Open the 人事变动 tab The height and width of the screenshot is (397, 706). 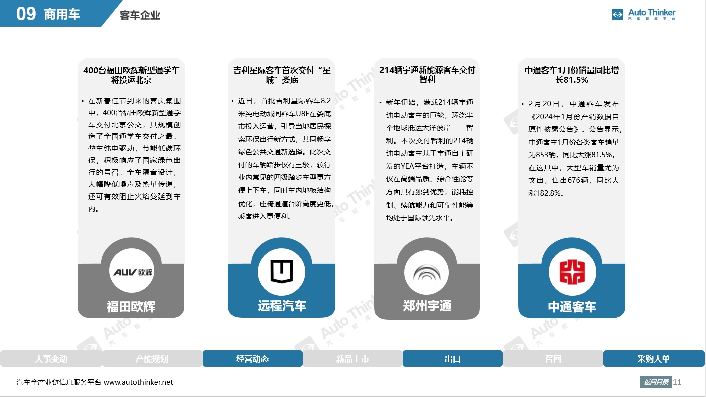click(x=51, y=359)
